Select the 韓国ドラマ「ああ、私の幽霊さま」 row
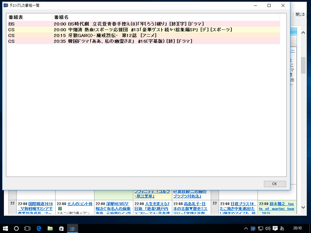The image size is (311, 233). (144, 41)
